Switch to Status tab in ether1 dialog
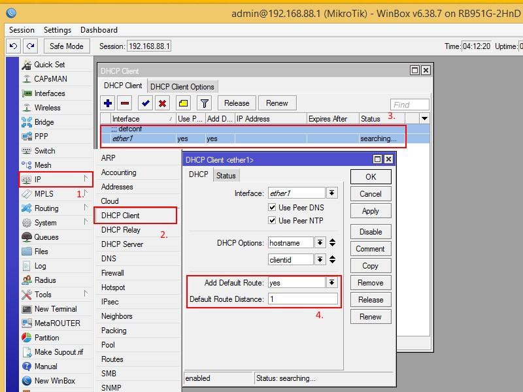 point(226,176)
